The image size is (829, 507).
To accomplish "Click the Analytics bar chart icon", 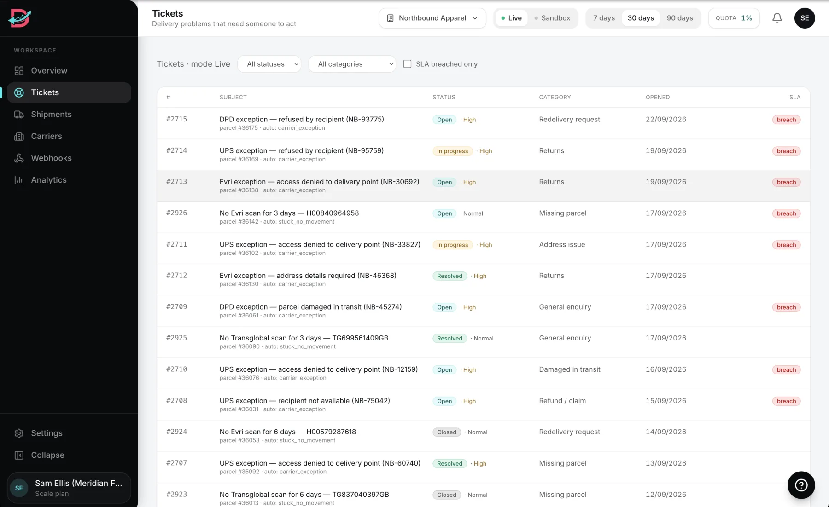I will click(x=19, y=180).
